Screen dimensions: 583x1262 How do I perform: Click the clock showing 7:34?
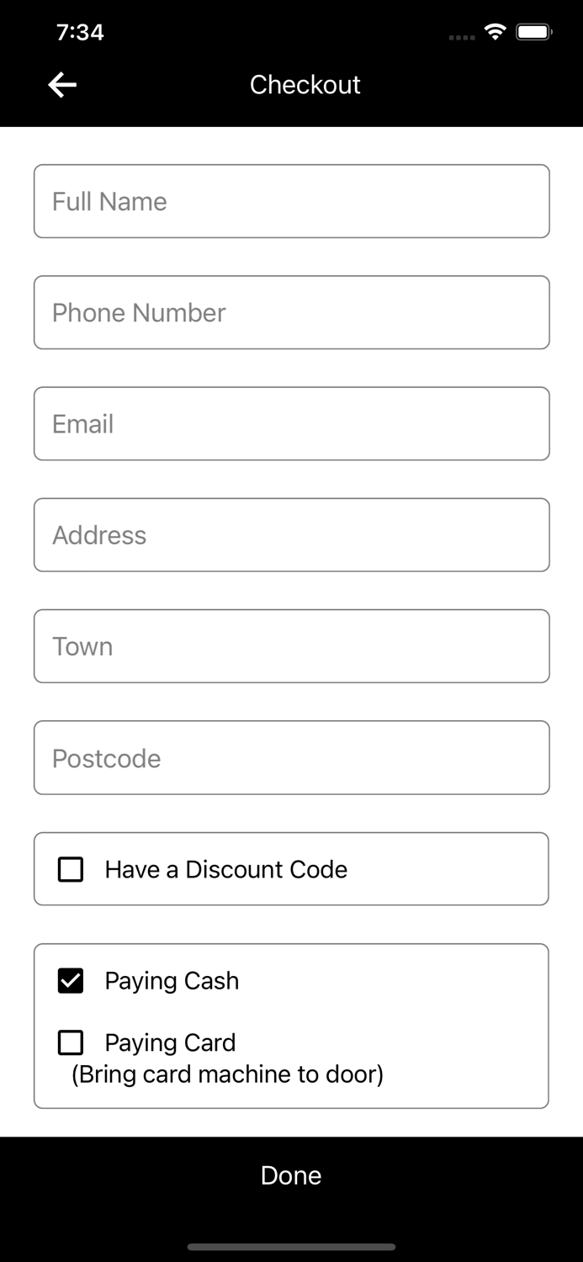click(80, 32)
